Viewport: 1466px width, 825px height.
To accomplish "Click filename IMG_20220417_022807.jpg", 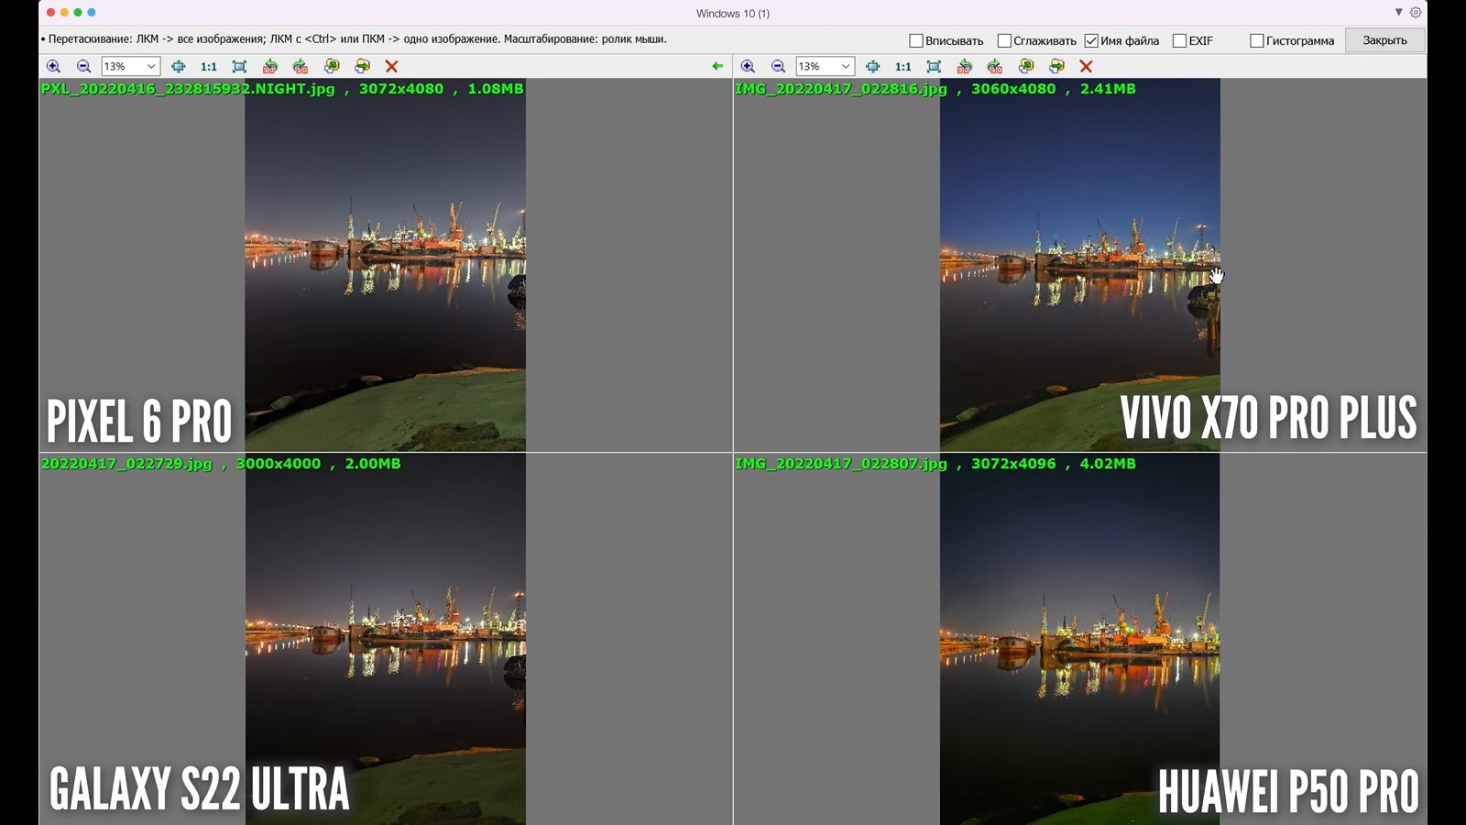I will click(840, 464).
